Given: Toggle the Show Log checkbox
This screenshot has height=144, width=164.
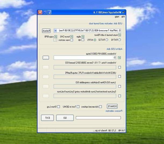Looking at the screenshot, I should tap(59, 107).
